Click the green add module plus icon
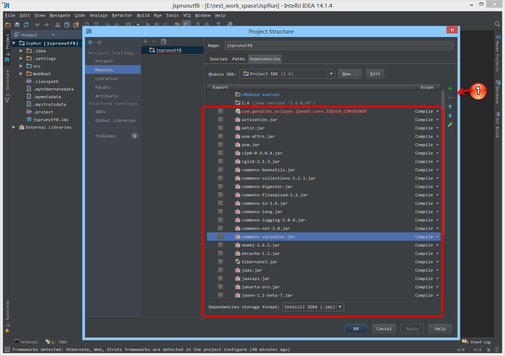This screenshot has width=505, height=356. pos(145,41)
